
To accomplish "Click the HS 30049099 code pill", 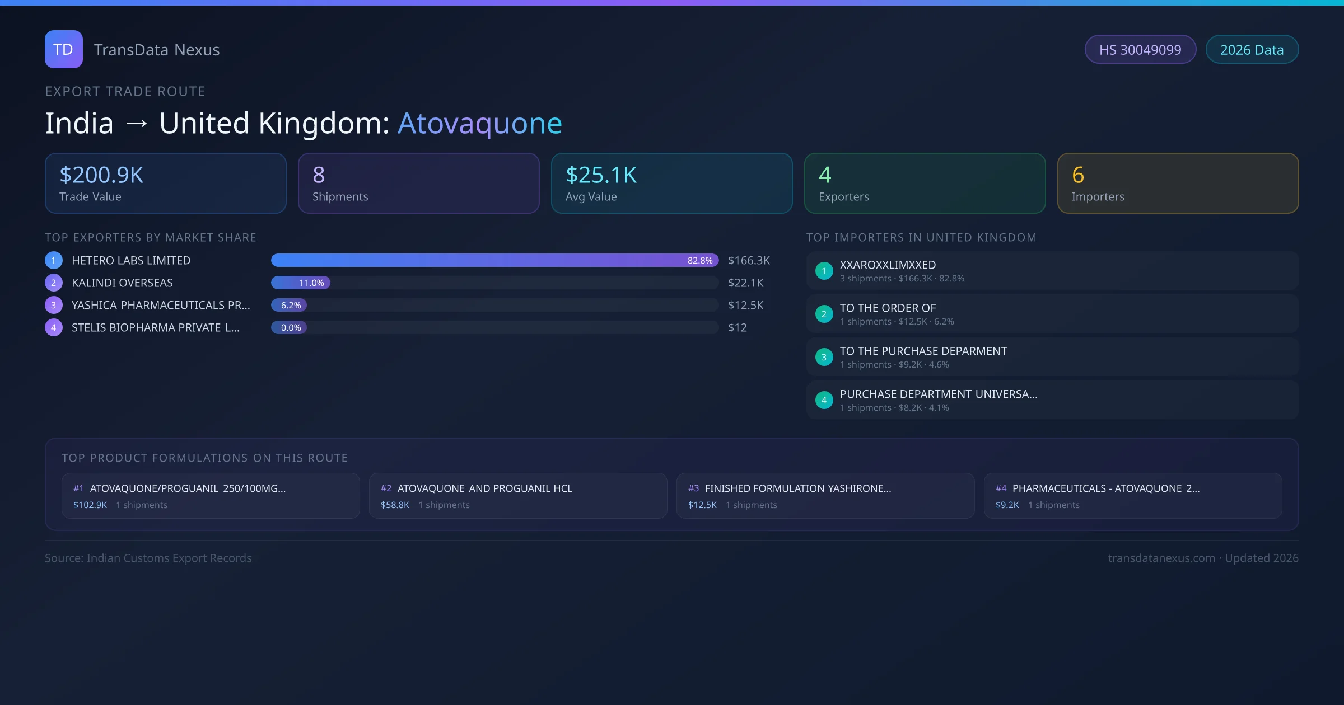I will [x=1140, y=50].
